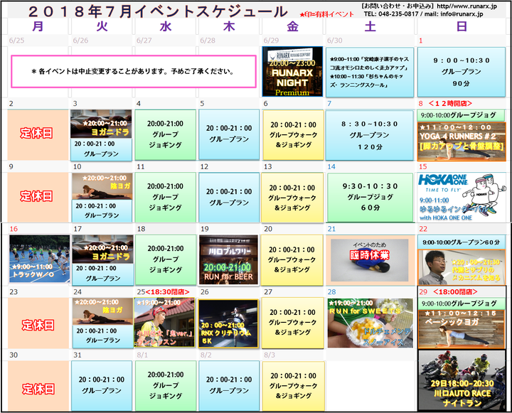Screen dimensions: 512x413
Task: Select the July 27 グループウォーク&ジョギング cell
Action: point(292,323)
